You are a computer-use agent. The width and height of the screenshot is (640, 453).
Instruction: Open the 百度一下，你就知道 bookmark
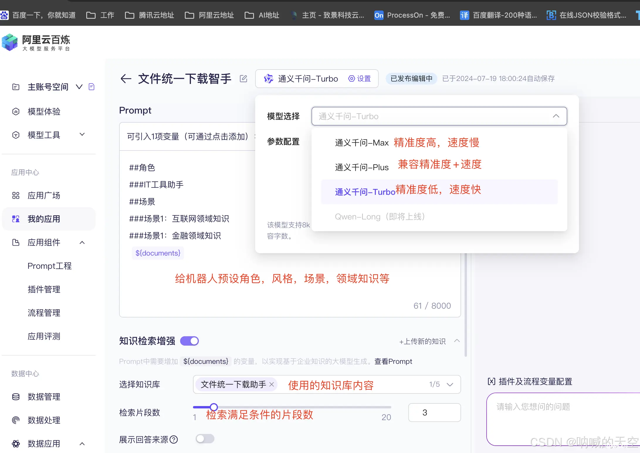click(x=38, y=15)
